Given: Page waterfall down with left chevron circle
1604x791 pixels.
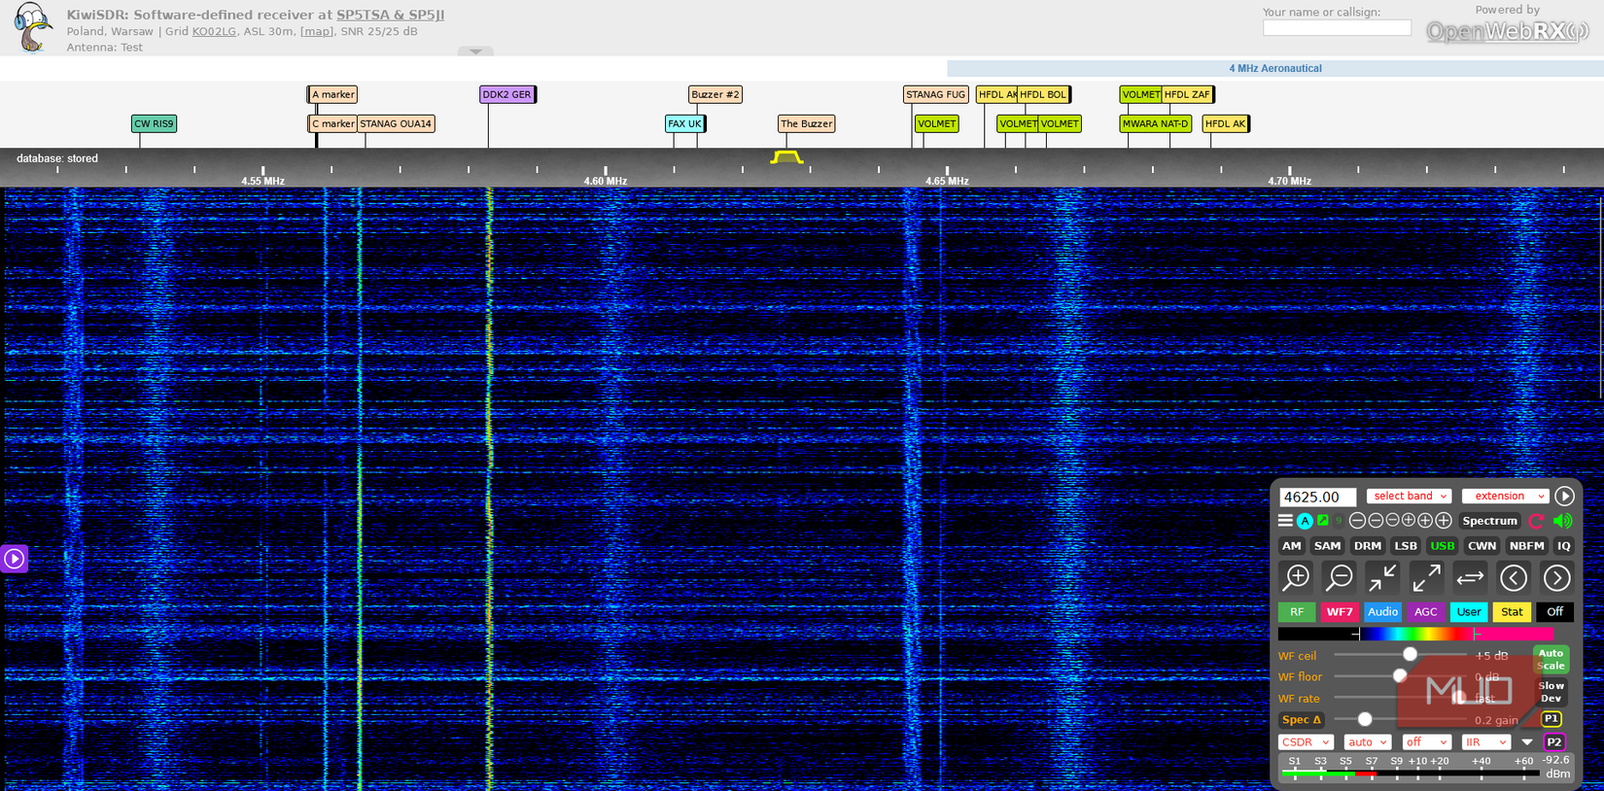Looking at the screenshot, I should (1514, 578).
